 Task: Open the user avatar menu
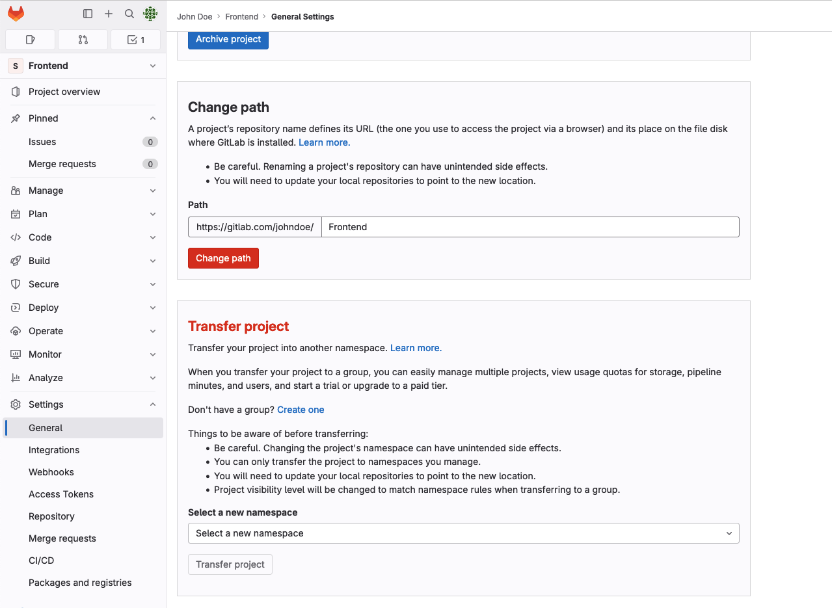[x=150, y=14]
